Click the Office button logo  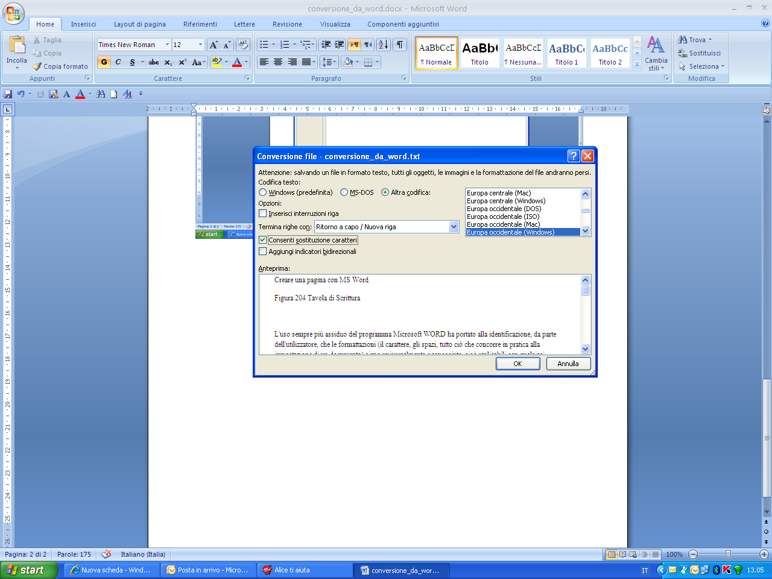coord(13,13)
